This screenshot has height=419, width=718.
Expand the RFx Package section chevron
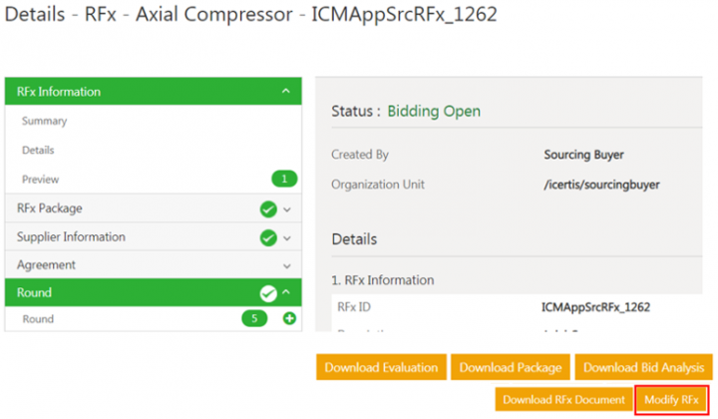(287, 209)
